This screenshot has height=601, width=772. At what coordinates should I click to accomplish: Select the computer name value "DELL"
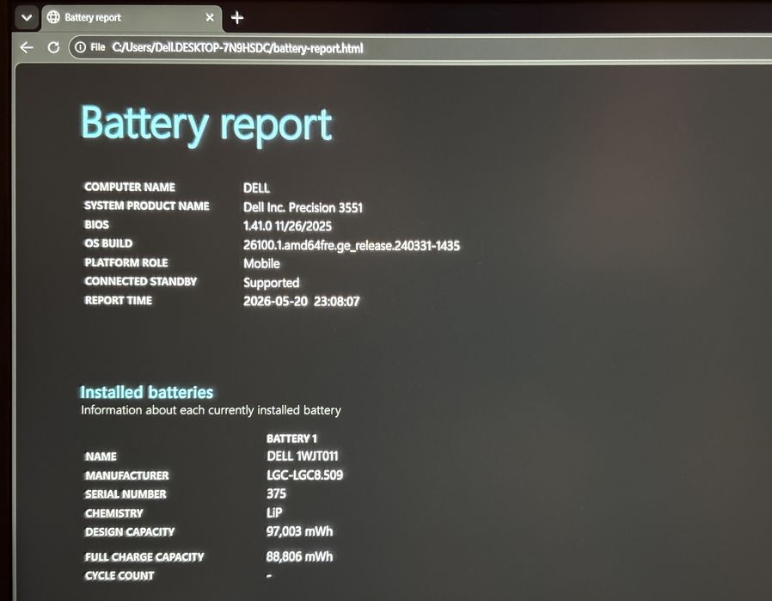tap(256, 188)
